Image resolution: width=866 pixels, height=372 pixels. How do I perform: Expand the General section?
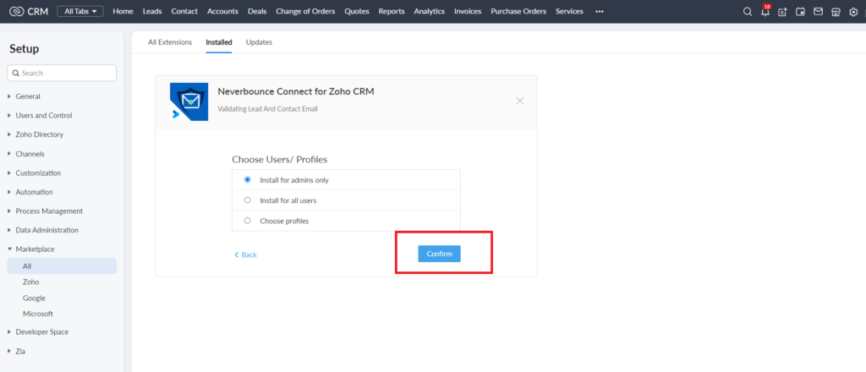tap(28, 96)
